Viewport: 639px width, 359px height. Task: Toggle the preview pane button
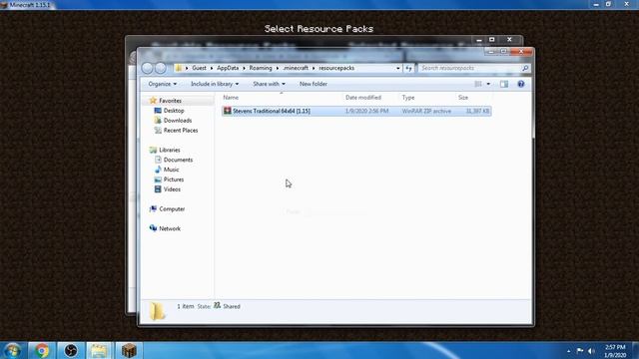tap(504, 84)
